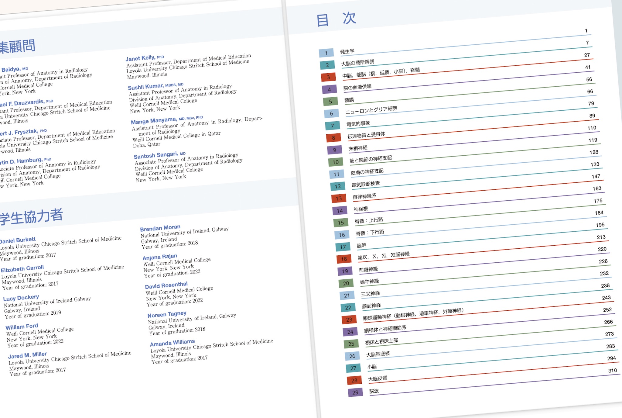Click student name Amanda Williams
The width and height of the screenshot is (622, 418).
[172, 343]
